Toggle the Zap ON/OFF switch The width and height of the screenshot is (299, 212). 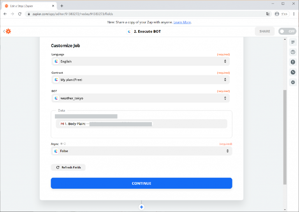pyautogui.click(x=287, y=31)
